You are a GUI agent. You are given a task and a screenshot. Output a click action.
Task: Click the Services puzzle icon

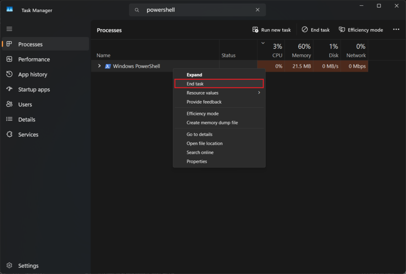pyautogui.click(x=10, y=134)
